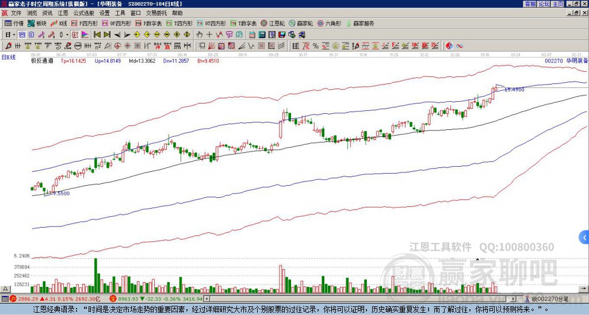The image size is (589, 315).
Task: Jump to first bar icon
Action: coord(97,34)
